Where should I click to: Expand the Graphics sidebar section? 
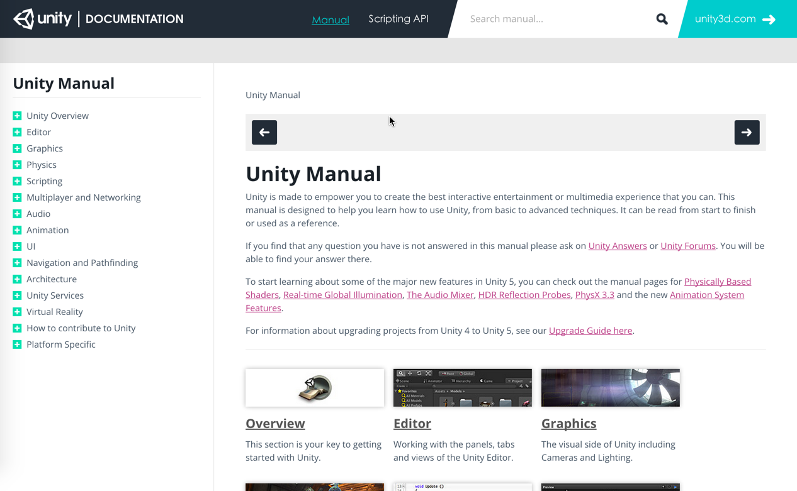16,148
